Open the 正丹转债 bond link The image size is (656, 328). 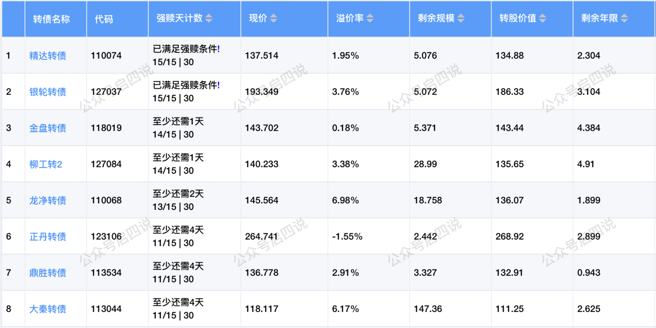[48, 237]
